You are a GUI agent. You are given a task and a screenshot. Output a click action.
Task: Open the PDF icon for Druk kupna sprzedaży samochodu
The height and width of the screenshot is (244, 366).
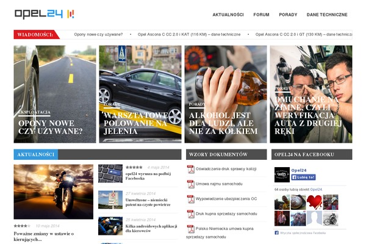tap(191, 214)
